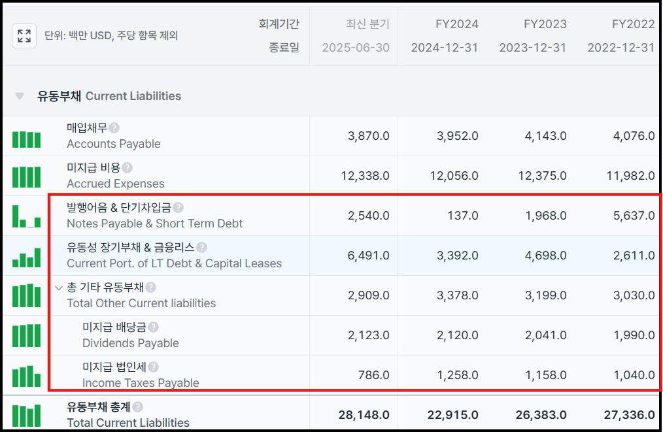Image resolution: width=663 pixels, height=432 pixels.
Task: Click the Total Current Liabilities chart icon
Action: tap(26, 416)
